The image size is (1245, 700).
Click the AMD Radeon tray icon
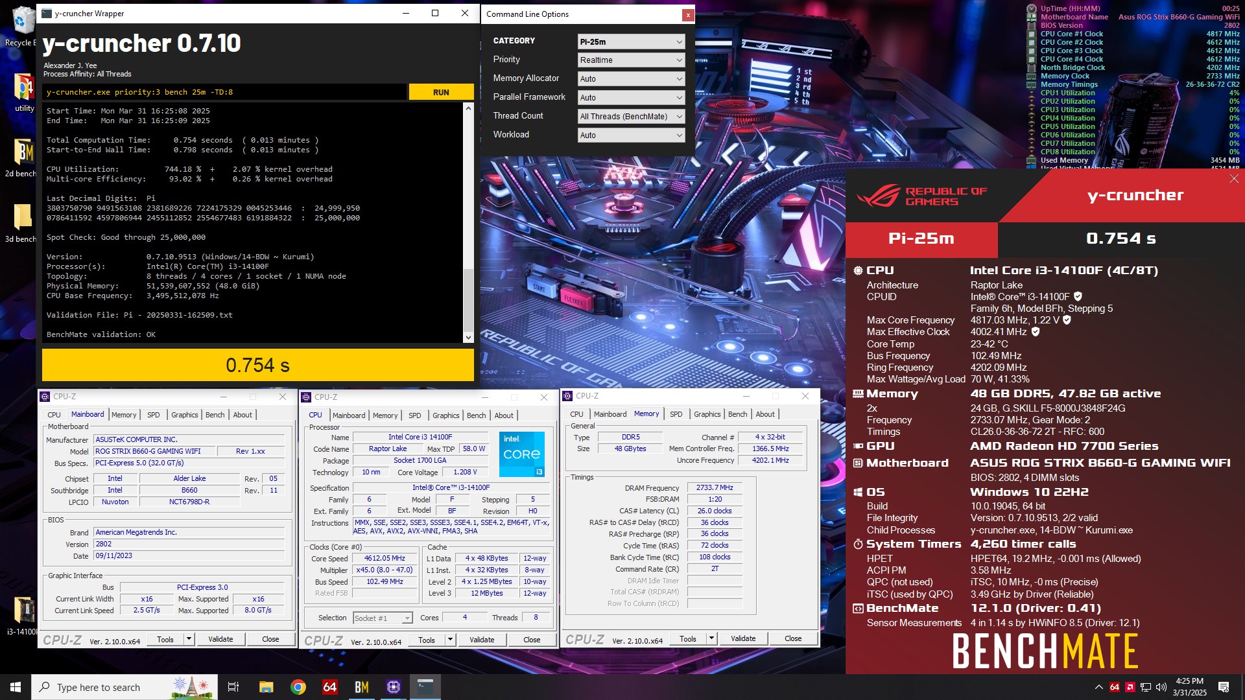pyautogui.click(x=1130, y=687)
